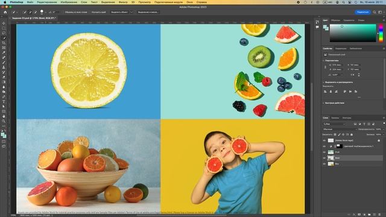386x217 pixels.
Task: Select the Crop tool
Action: pyautogui.click(x=4, y=43)
